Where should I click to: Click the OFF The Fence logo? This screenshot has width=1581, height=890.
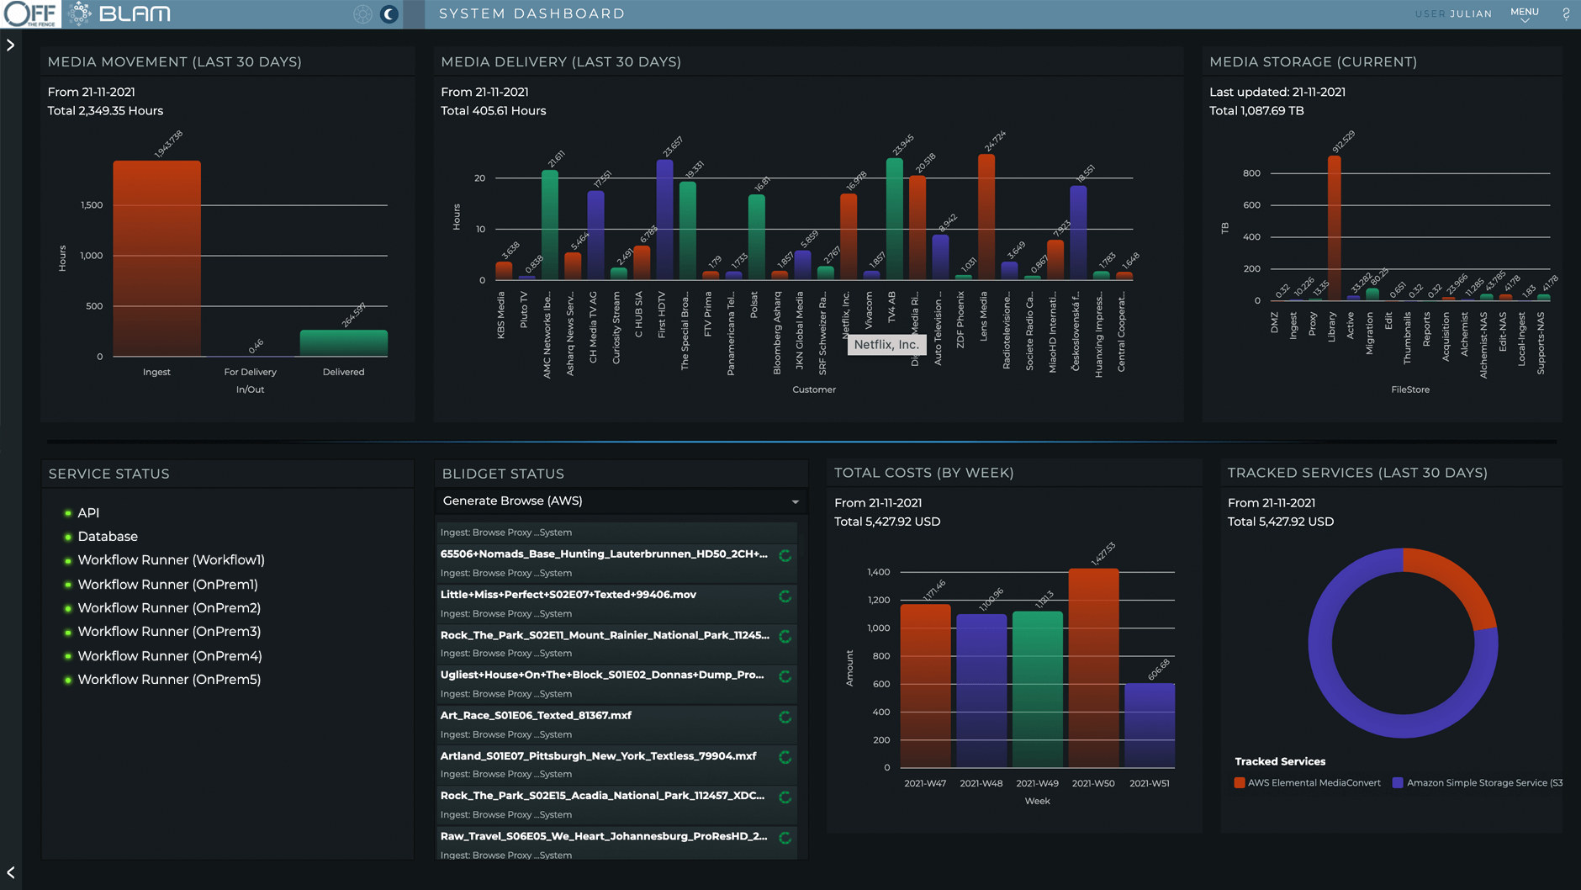(x=31, y=13)
